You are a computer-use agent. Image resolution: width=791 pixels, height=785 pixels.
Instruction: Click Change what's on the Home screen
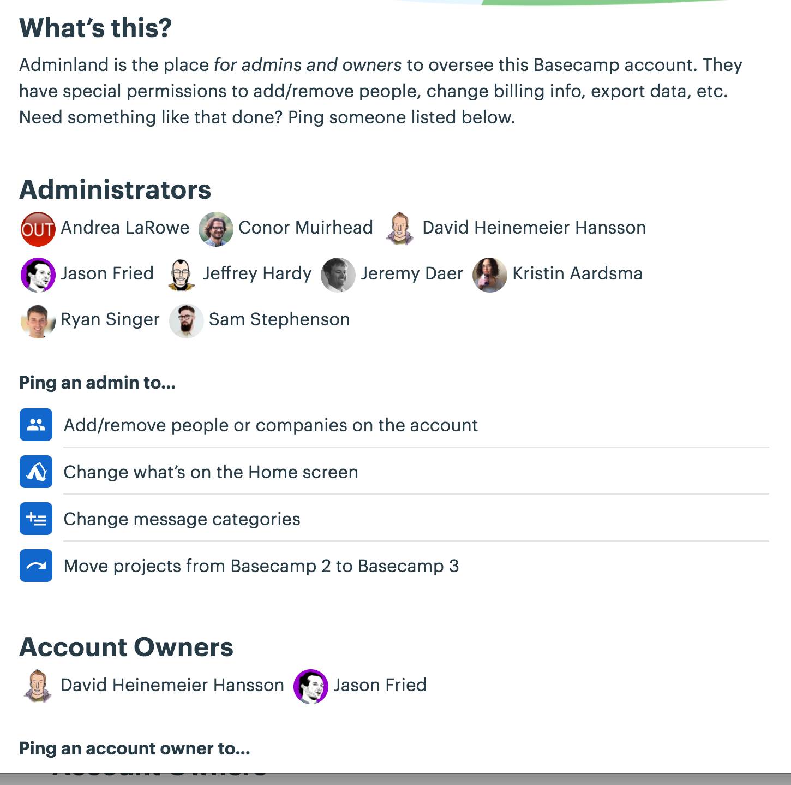click(211, 472)
